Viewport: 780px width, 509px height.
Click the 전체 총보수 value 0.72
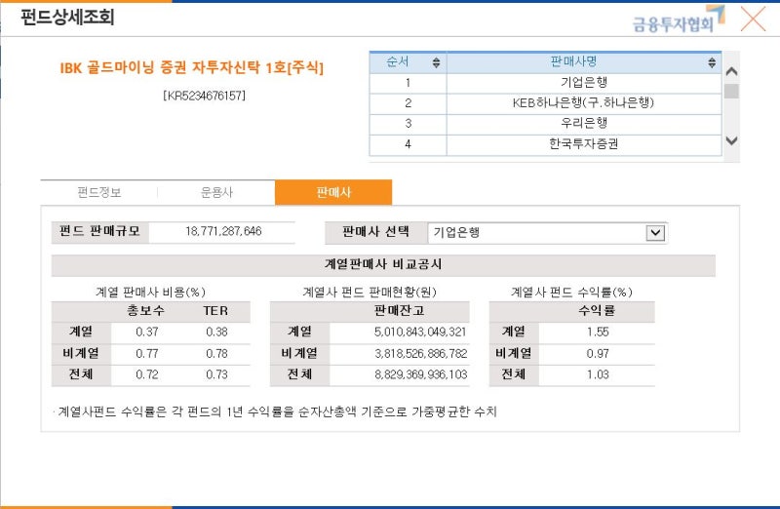click(x=147, y=374)
